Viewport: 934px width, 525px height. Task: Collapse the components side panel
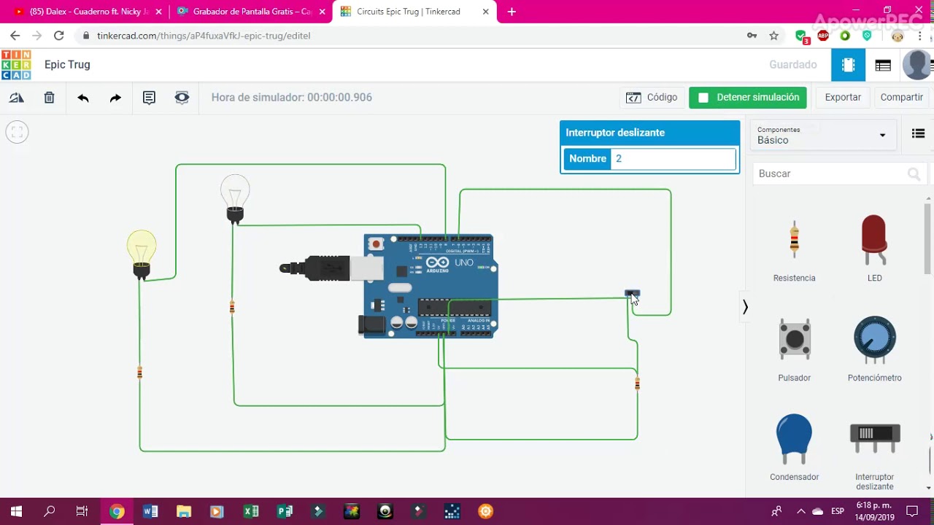click(745, 307)
